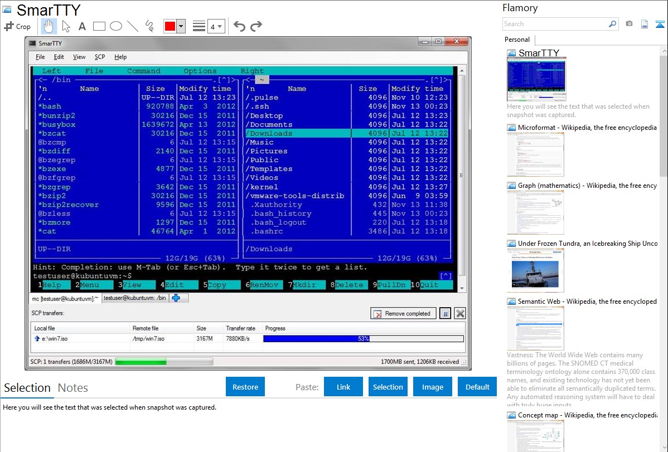Image resolution: width=668 pixels, height=452 pixels.
Task: Choose the text annotation tool
Action: [x=82, y=26]
